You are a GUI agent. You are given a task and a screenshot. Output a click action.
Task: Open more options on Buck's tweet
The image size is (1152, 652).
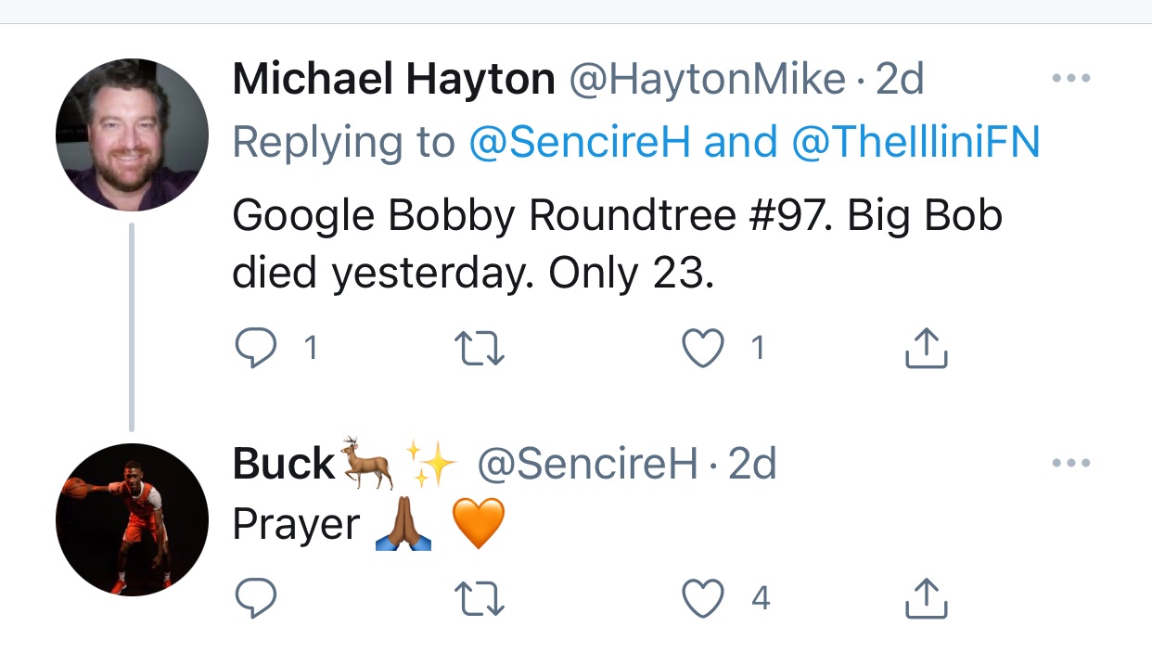(x=1072, y=463)
